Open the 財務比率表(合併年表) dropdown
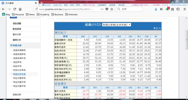Viewport: 188px width, 100px height. 116,25
